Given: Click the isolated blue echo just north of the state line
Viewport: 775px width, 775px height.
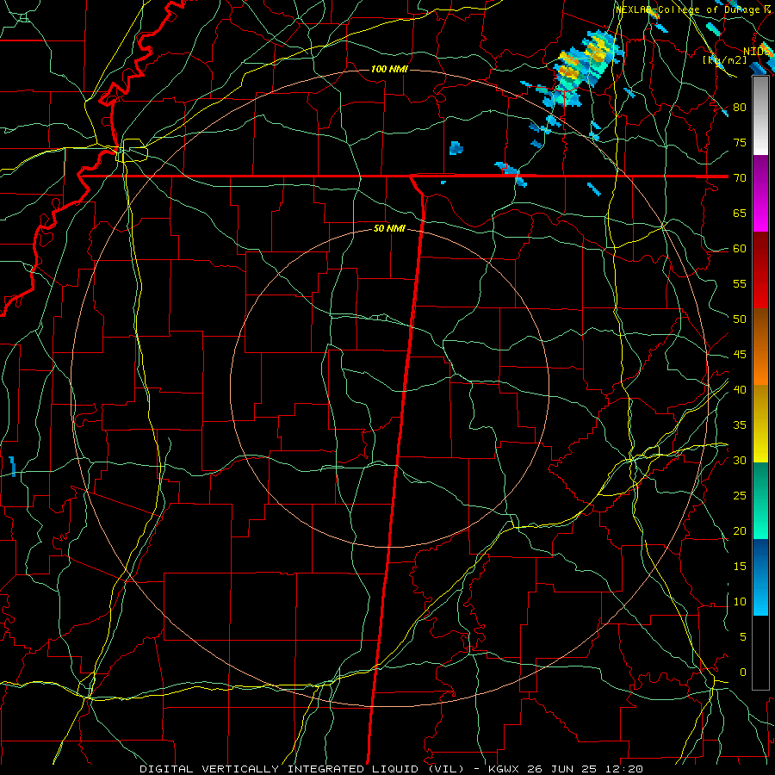Looking at the screenshot, I should click(x=456, y=148).
